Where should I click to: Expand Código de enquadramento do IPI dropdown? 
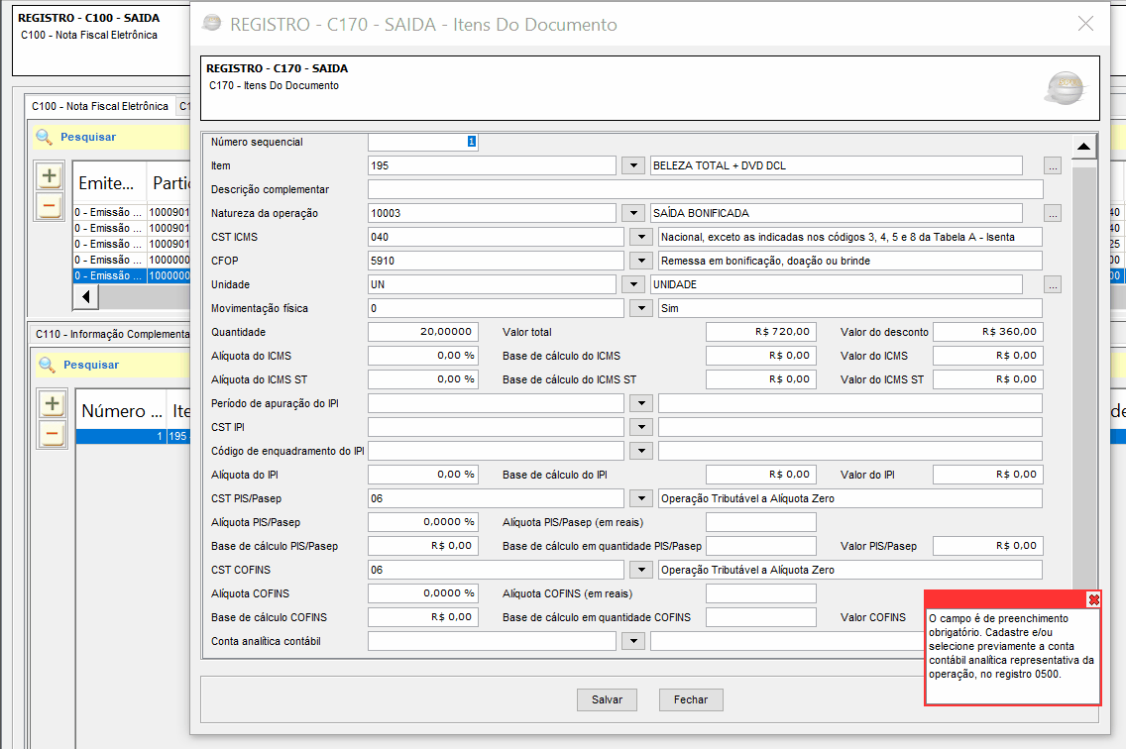641,451
